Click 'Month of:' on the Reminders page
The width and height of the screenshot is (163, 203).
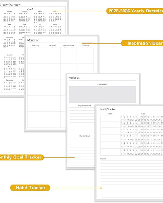click(x=74, y=78)
